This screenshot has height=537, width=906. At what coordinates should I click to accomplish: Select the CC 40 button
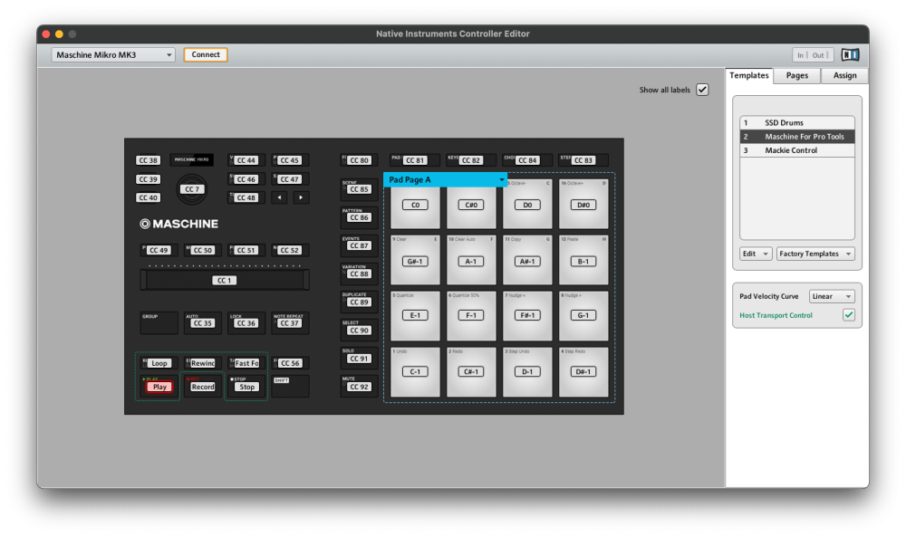coord(148,197)
